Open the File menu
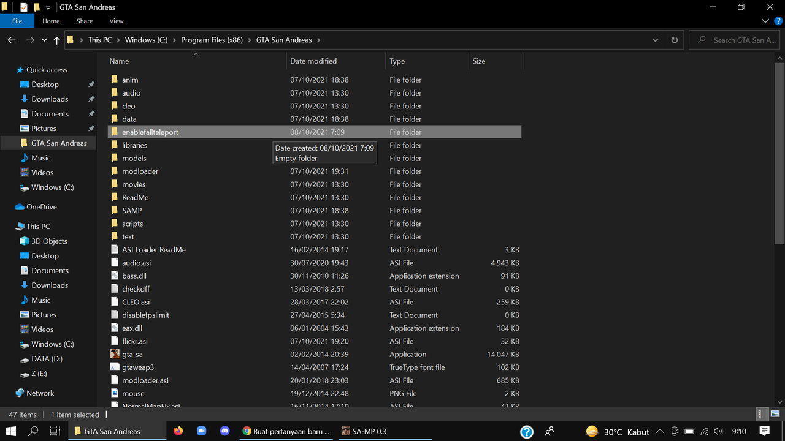The height and width of the screenshot is (441, 785). (17, 21)
